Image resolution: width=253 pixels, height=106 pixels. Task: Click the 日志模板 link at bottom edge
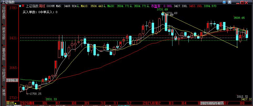[x=123, y=105]
